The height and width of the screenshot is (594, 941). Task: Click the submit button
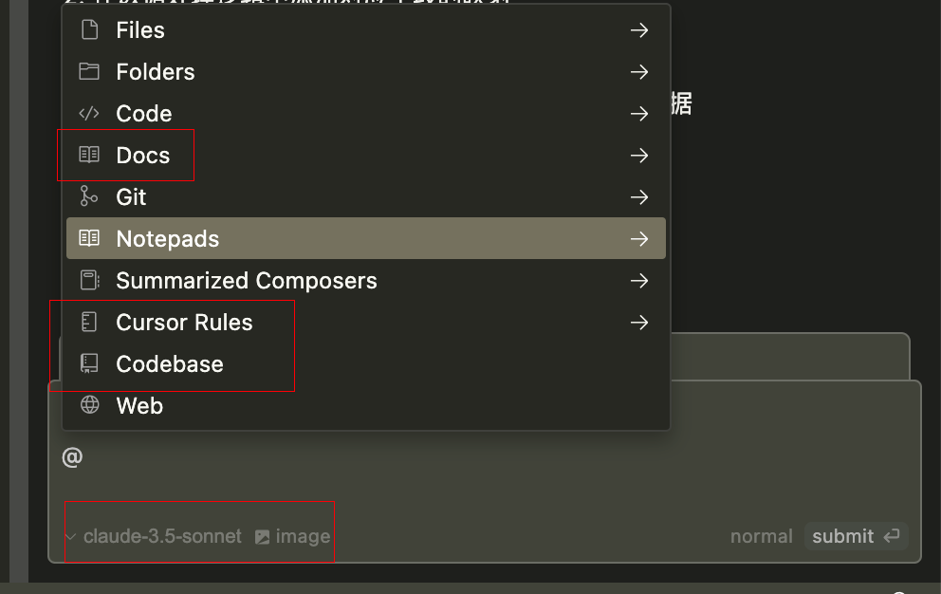856,536
